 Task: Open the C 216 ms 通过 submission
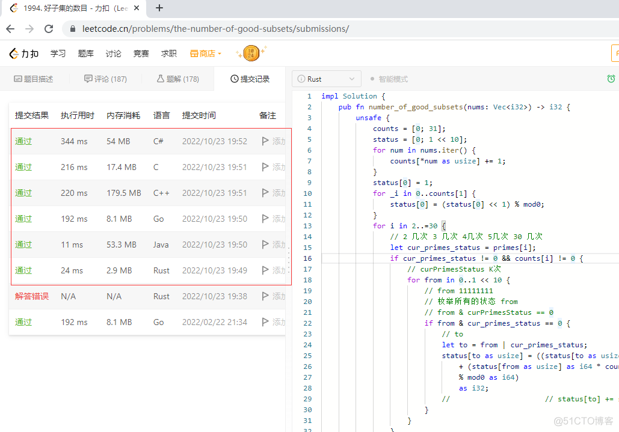tap(23, 167)
